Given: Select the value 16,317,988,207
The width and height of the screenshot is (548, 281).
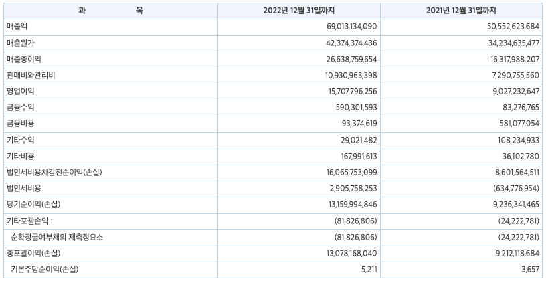Looking at the screenshot, I should [x=515, y=59].
